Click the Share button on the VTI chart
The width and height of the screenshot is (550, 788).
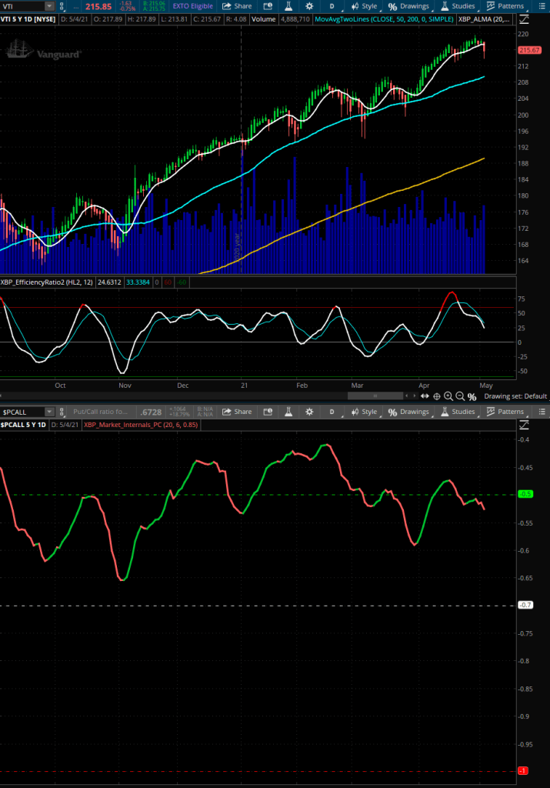point(237,5)
